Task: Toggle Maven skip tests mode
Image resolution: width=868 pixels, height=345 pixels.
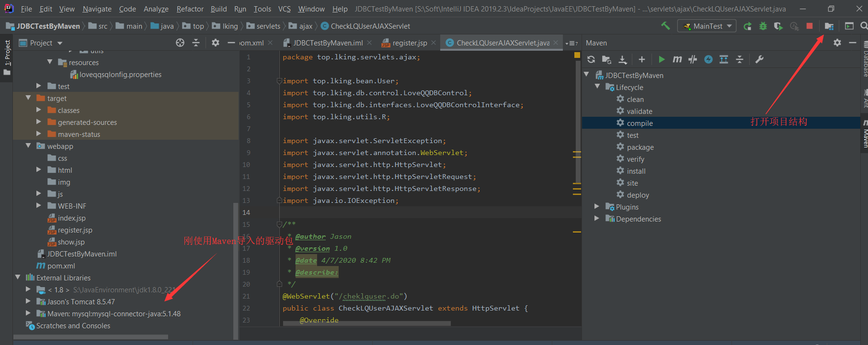Action: click(708, 59)
